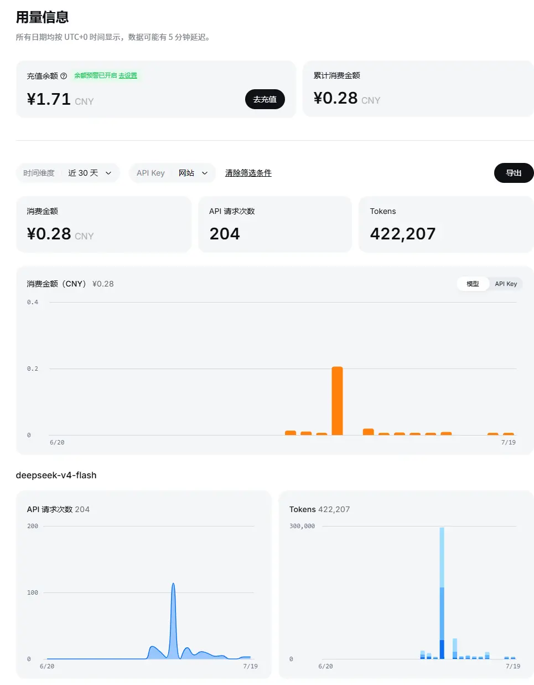The width and height of the screenshot is (534, 685).
Task: Click the Tokens 422,207 summary card
Action: [446, 224]
